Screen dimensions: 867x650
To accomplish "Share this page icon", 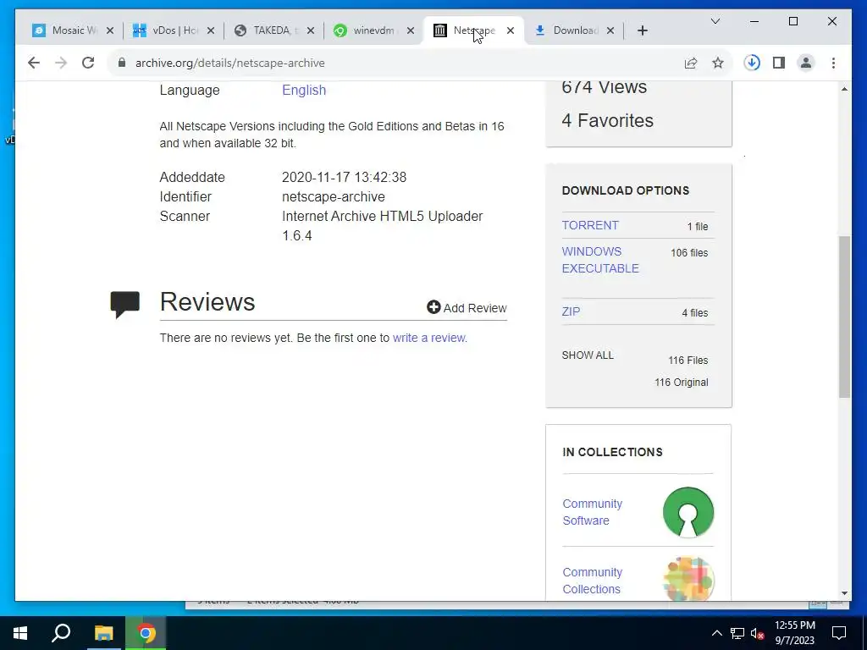I will pos(691,63).
